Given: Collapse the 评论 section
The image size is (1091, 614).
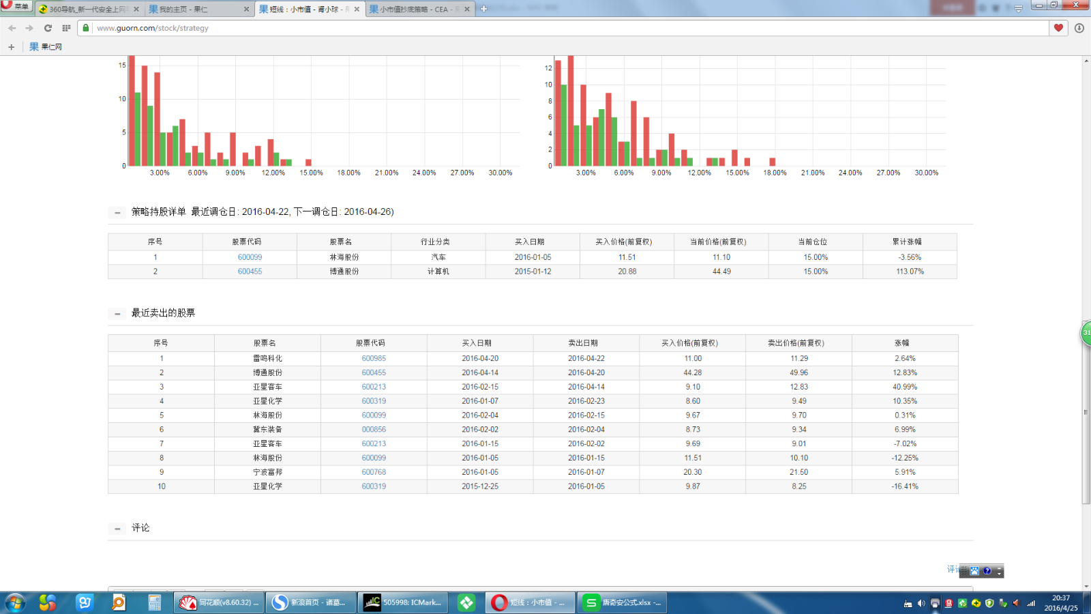Looking at the screenshot, I should [x=117, y=529].
